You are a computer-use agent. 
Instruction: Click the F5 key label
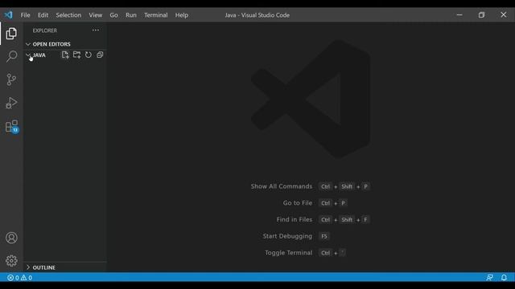pos(324,236)
